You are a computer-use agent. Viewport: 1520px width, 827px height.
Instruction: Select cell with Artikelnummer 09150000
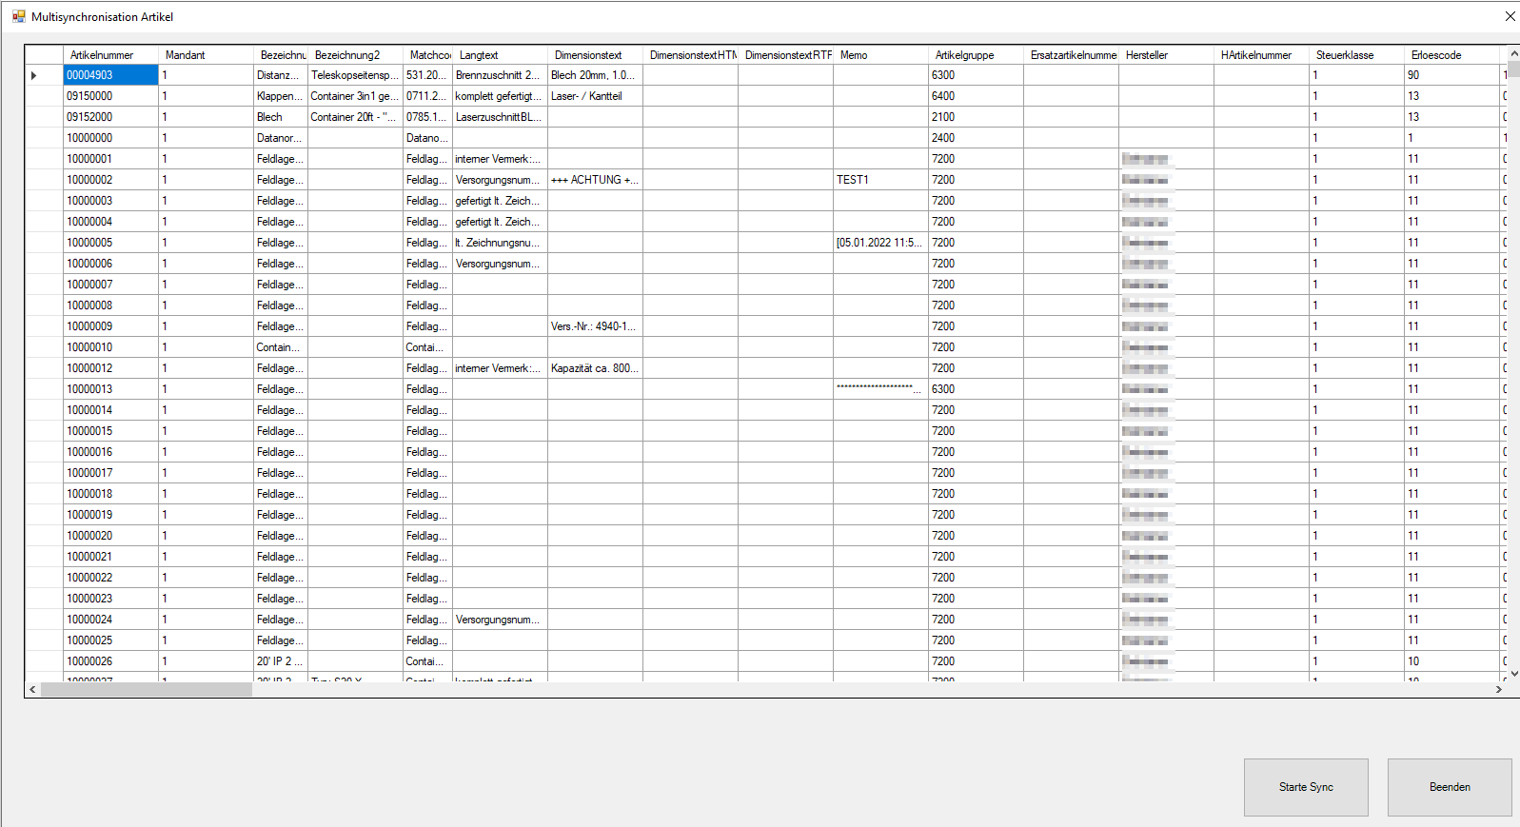110,96
